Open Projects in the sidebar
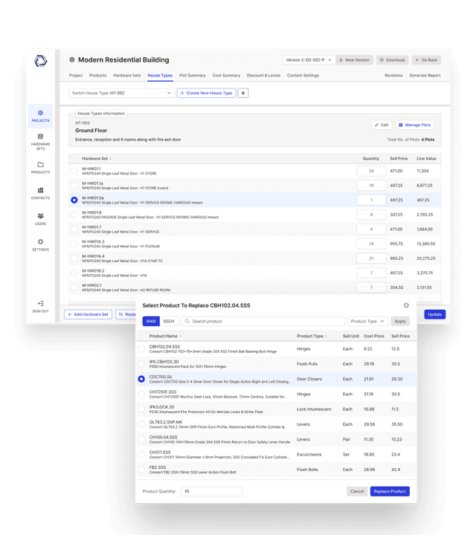 tap(40, 115)
